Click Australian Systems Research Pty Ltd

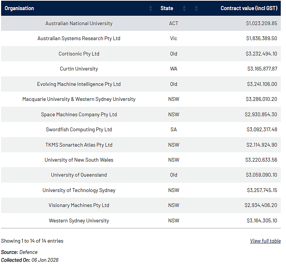pyautogui.click(x=79, y=38)
